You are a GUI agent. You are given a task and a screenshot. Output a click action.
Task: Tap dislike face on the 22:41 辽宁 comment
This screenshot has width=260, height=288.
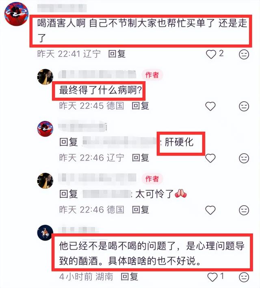pyautogui.click(x=244, y=54)
